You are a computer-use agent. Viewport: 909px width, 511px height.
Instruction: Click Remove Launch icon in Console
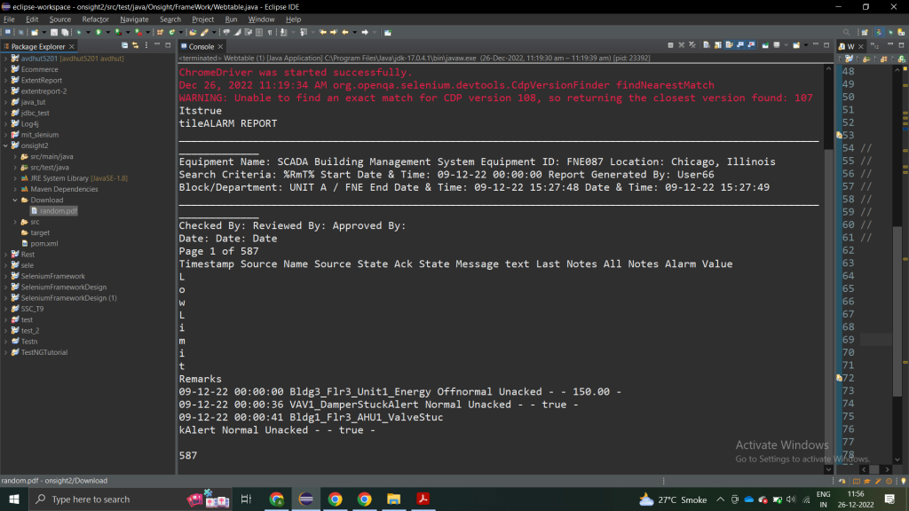point(681,45)
